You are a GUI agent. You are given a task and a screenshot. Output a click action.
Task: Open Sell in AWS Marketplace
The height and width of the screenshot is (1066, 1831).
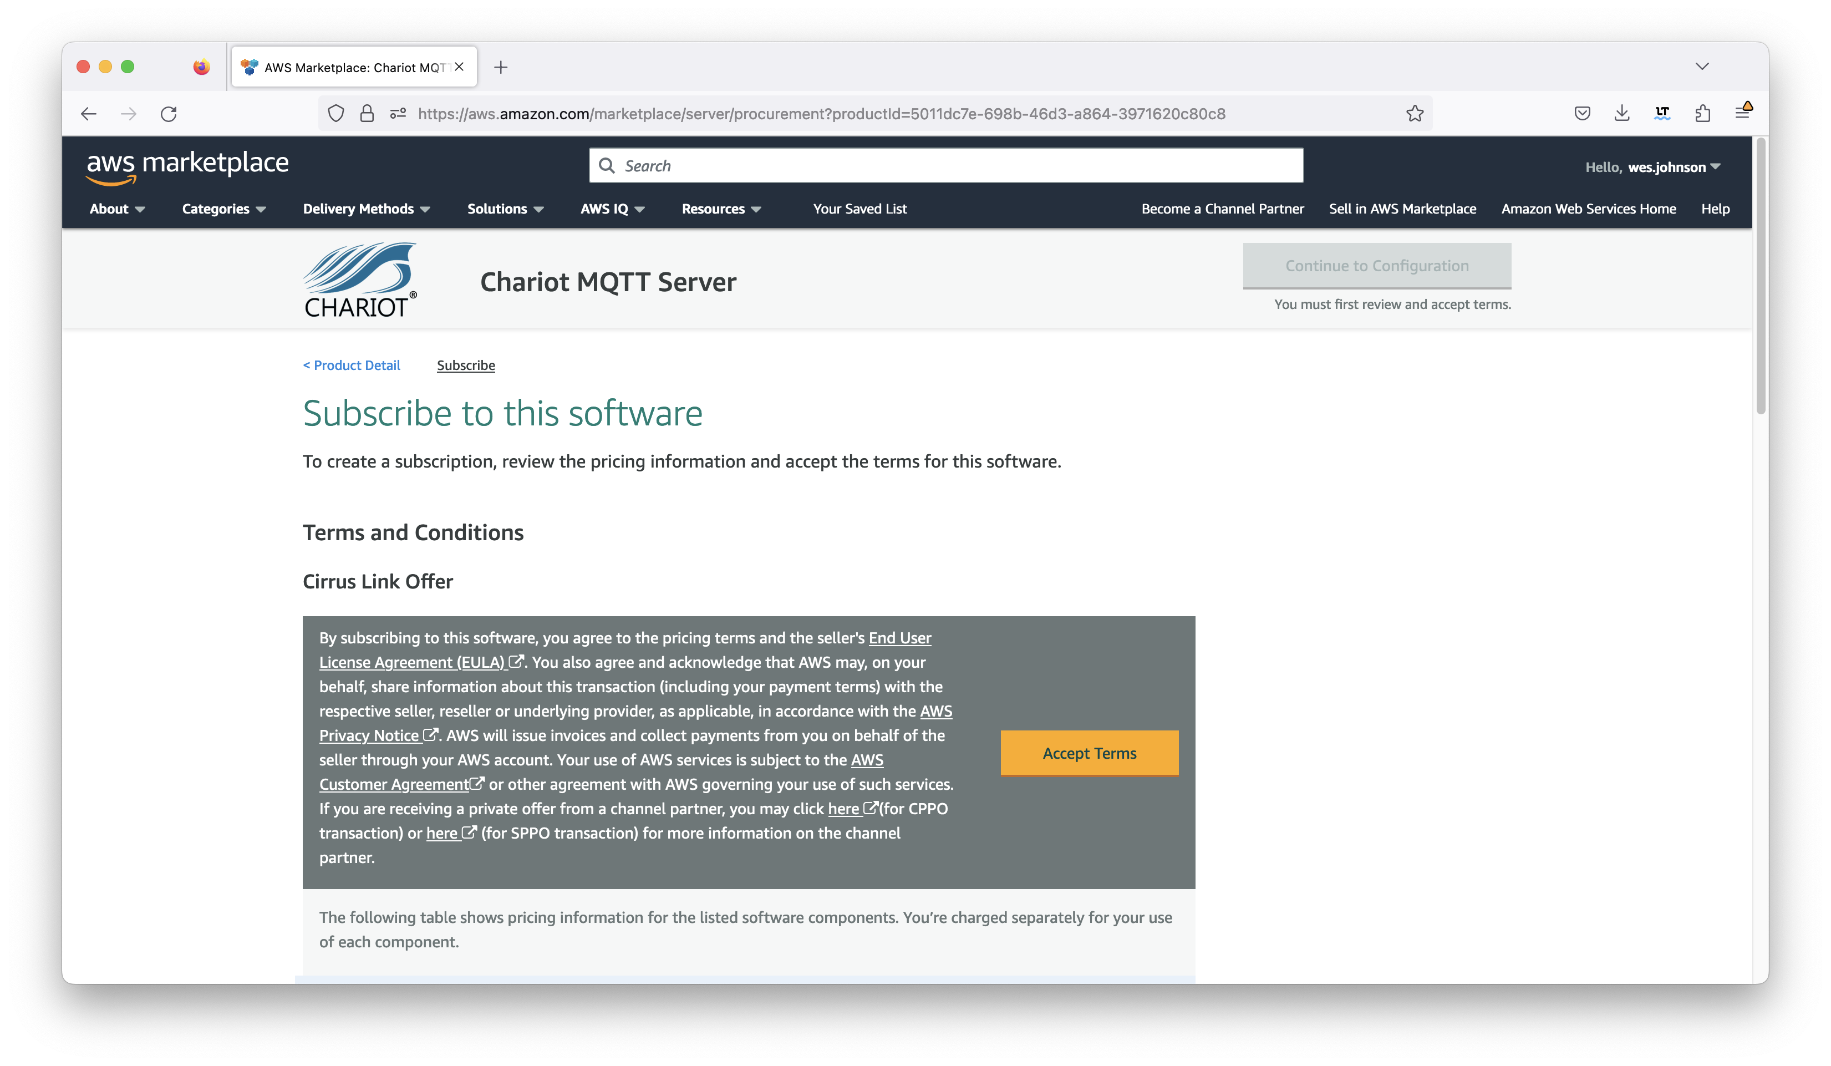click(x=1402, y=209)
